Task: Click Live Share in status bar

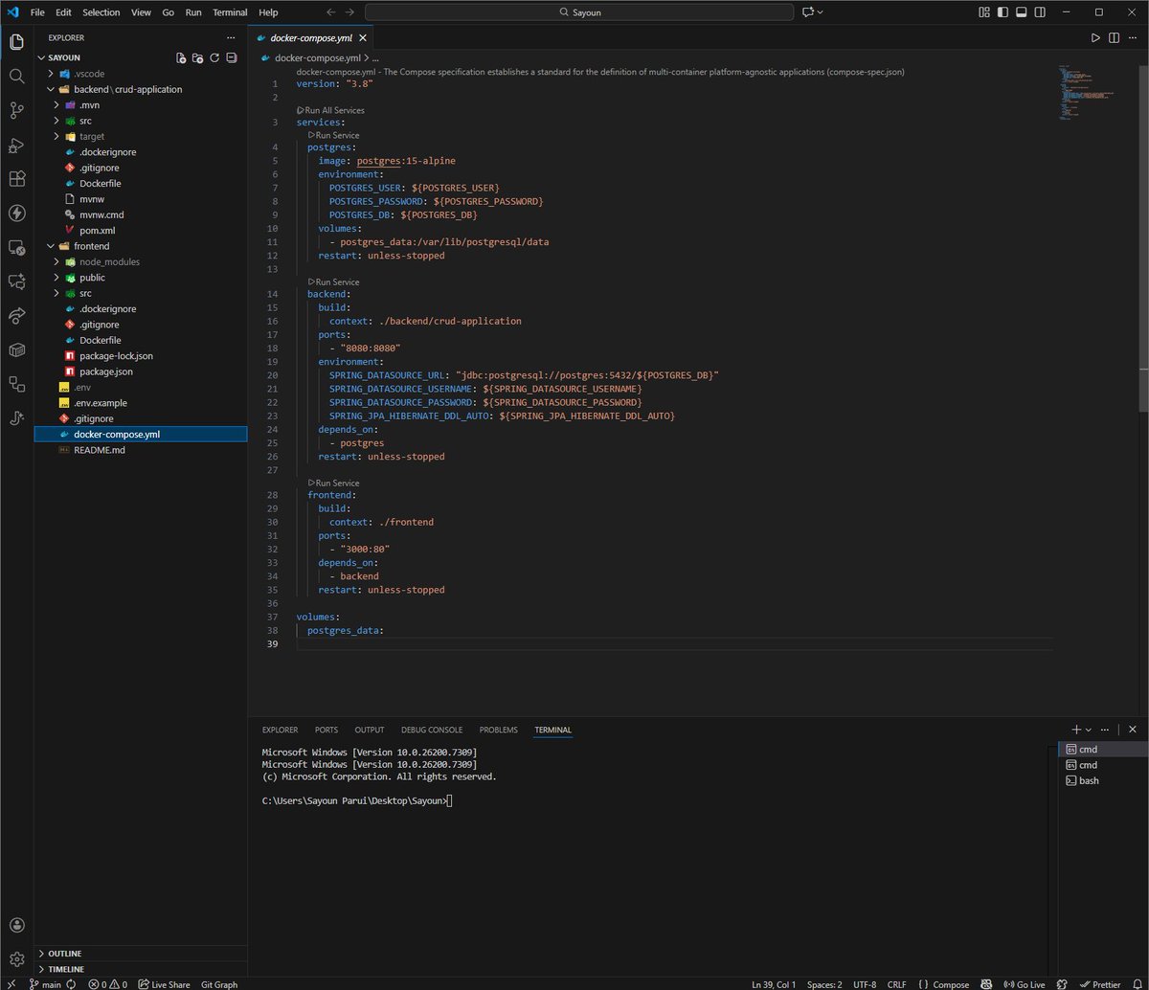Action: click(x=164, y=983)
